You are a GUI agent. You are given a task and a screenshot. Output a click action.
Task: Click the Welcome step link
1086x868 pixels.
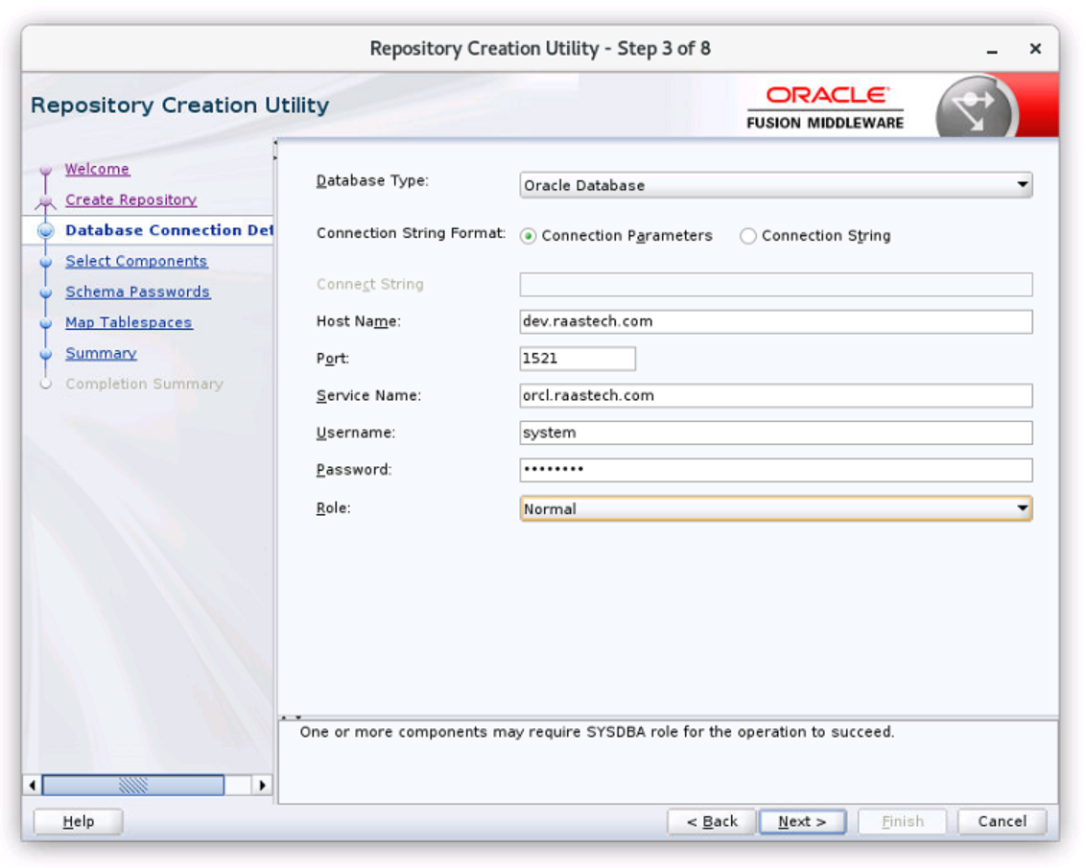97,169
